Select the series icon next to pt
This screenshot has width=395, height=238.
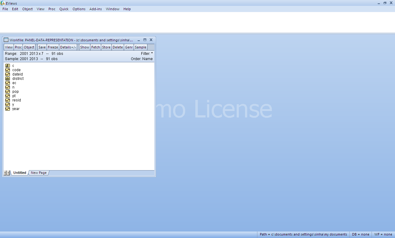click(x=8, y=96)
